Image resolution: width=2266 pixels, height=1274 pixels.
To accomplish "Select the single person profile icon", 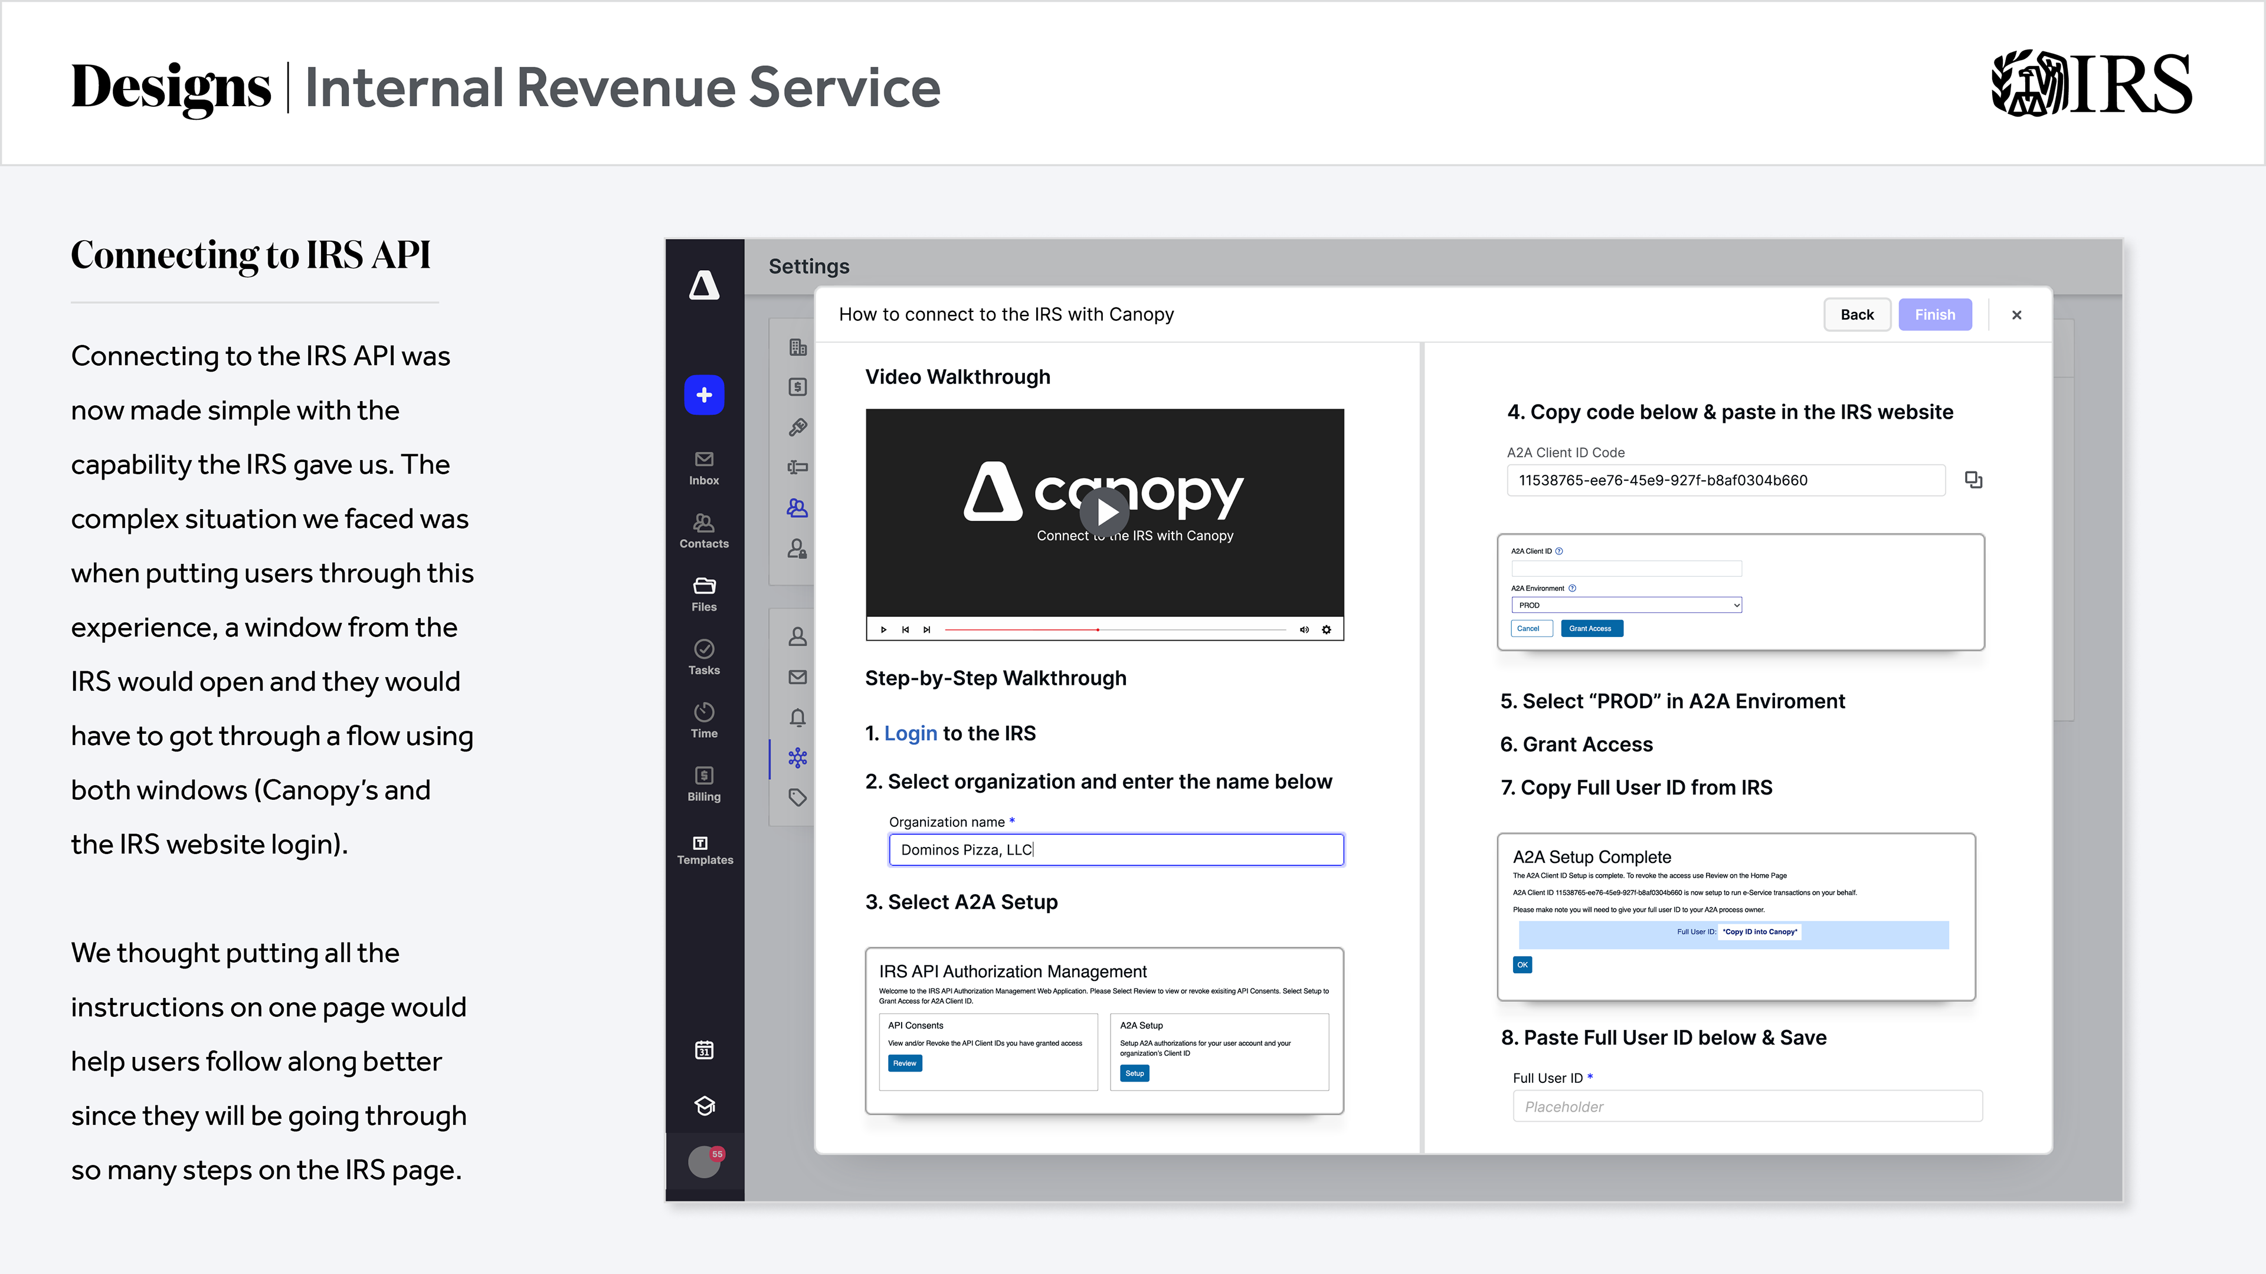I will pos(798,636).
